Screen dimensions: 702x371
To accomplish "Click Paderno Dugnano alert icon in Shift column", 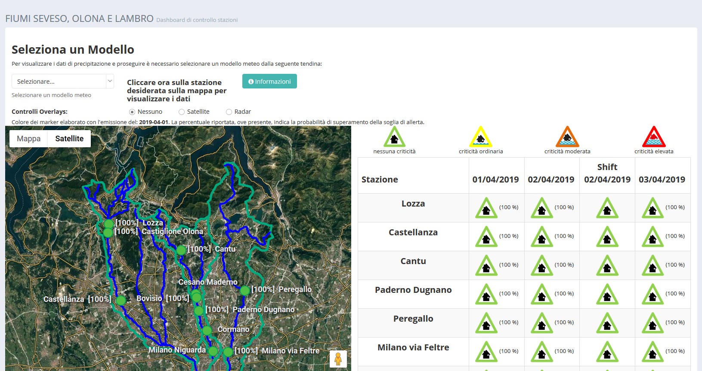I will coord(607,294).
